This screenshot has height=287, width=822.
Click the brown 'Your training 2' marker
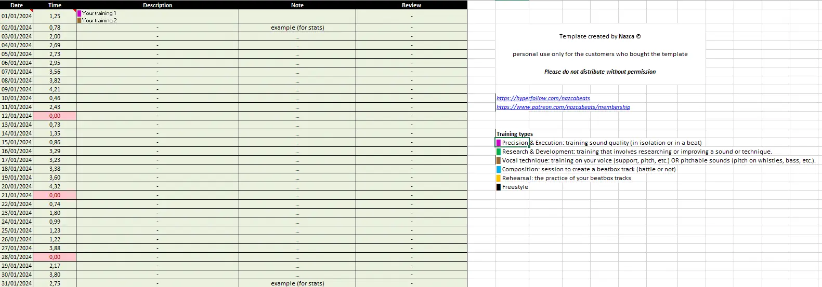click(x=80, y=21)
